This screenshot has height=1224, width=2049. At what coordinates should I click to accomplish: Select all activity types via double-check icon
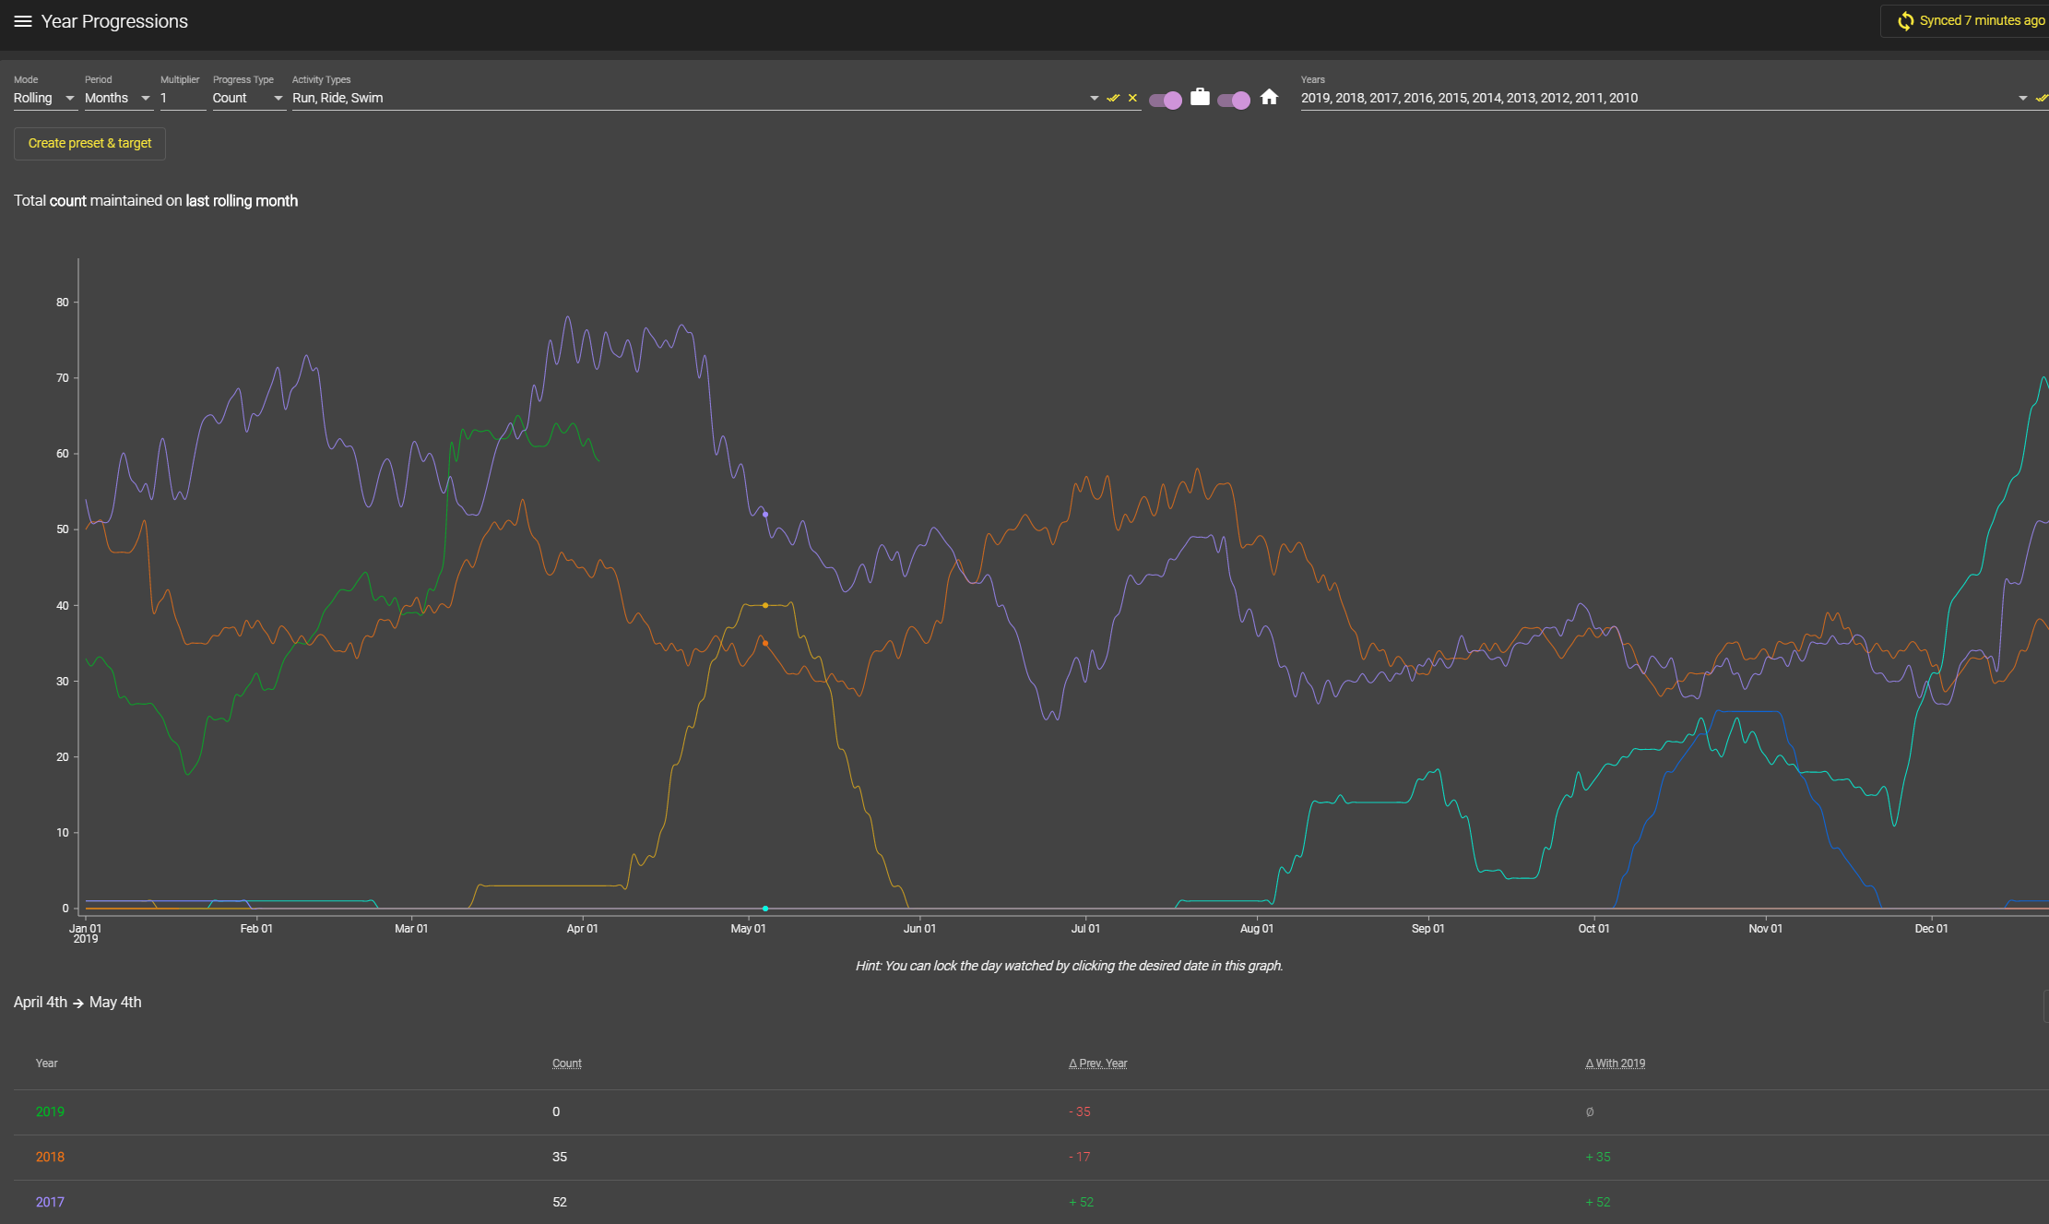point(1113,98)
